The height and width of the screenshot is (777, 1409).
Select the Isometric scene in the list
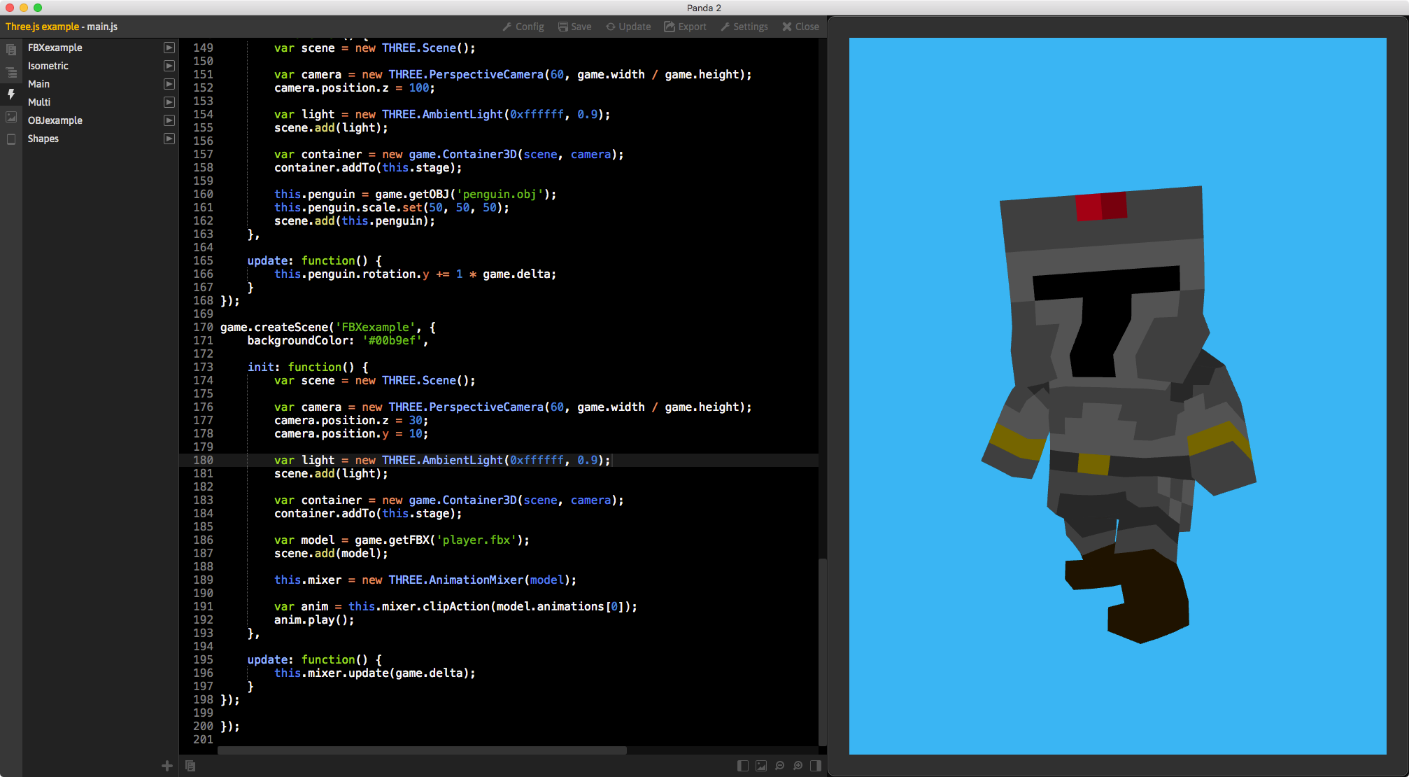coord(48,66)
